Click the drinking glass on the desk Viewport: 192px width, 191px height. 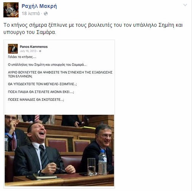point(92,167)
